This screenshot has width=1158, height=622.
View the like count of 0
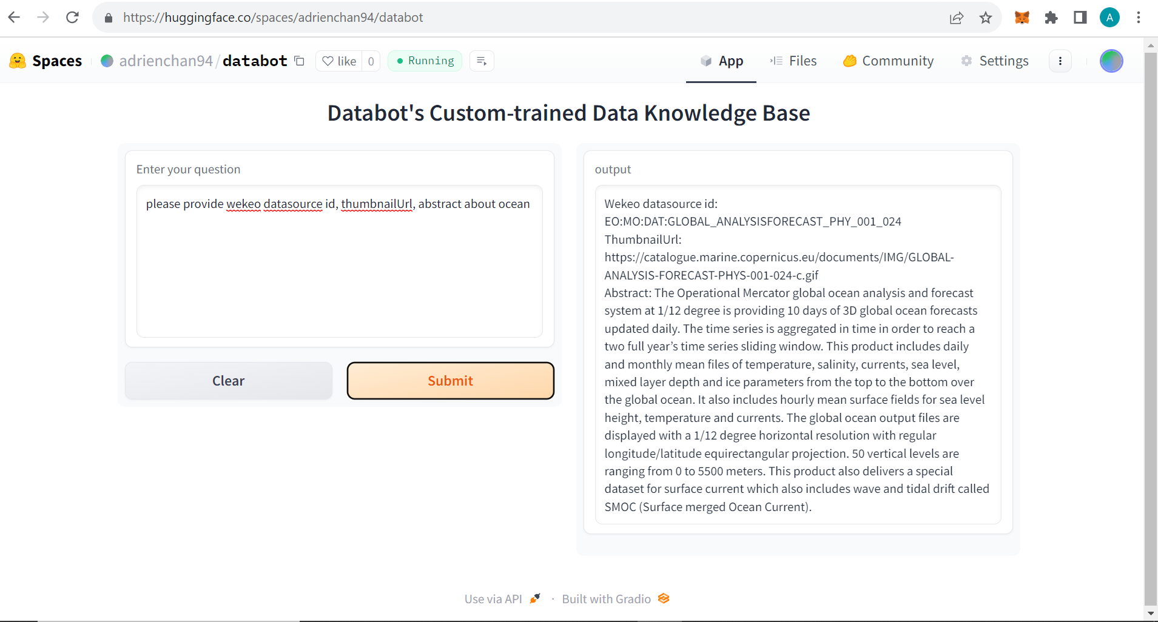371,61
